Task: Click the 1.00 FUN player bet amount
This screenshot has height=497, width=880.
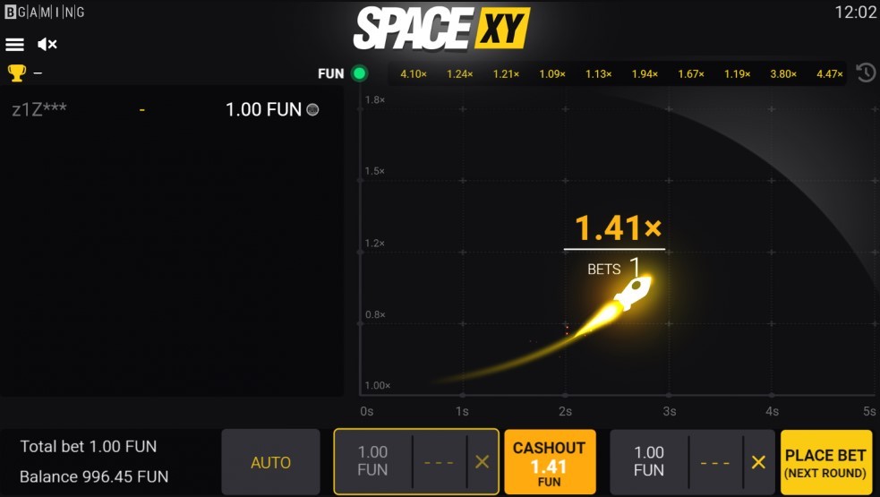Action: click(263, 109)
